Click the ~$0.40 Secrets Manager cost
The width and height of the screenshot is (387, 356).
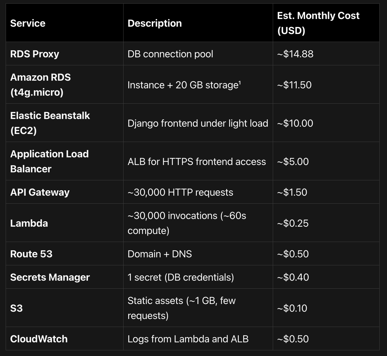pyautogui.click(x=293, y=277)
